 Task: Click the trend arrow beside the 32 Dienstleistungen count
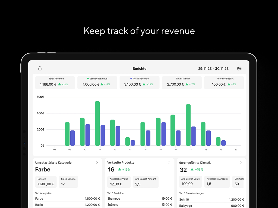click(x=192, y=170)
